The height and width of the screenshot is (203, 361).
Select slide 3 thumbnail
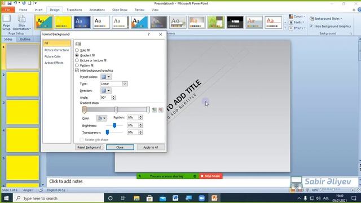[23, 112]
